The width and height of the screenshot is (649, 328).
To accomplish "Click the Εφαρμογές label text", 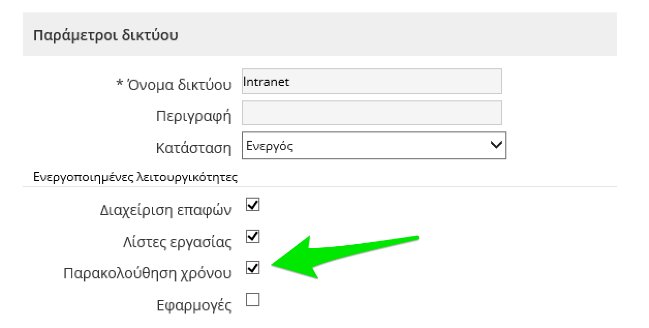I will click(x=194, y=305).
